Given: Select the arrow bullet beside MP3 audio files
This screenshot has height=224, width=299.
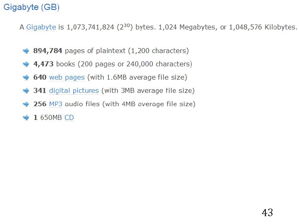Looking at the screenshot, I should click(x=26, y=104).
